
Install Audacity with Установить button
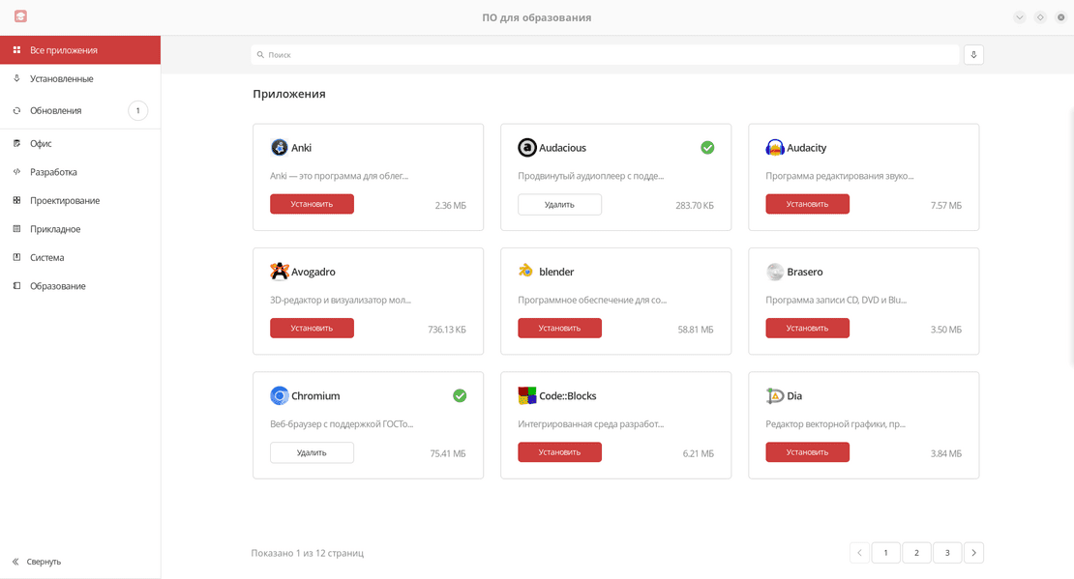click(808, 204)
